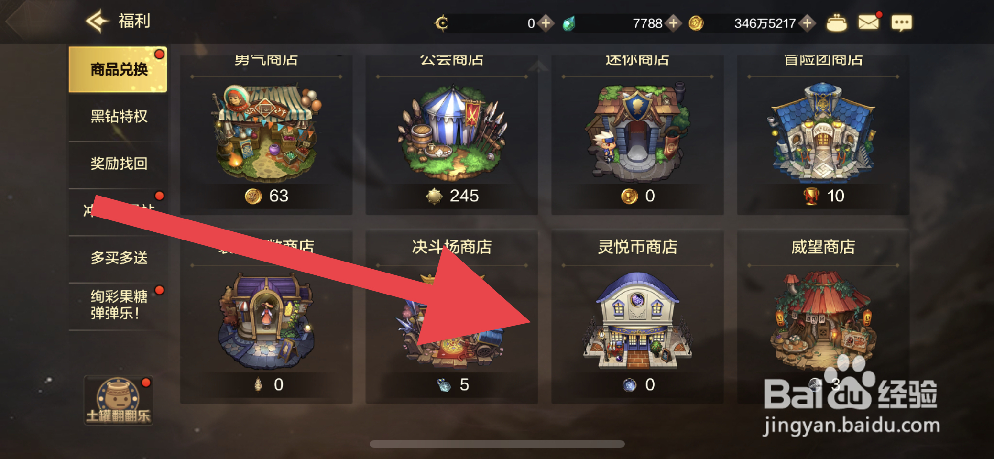Open the chat bubble icon
Viewport: 994px width, 459px height.
click(901, 22)
